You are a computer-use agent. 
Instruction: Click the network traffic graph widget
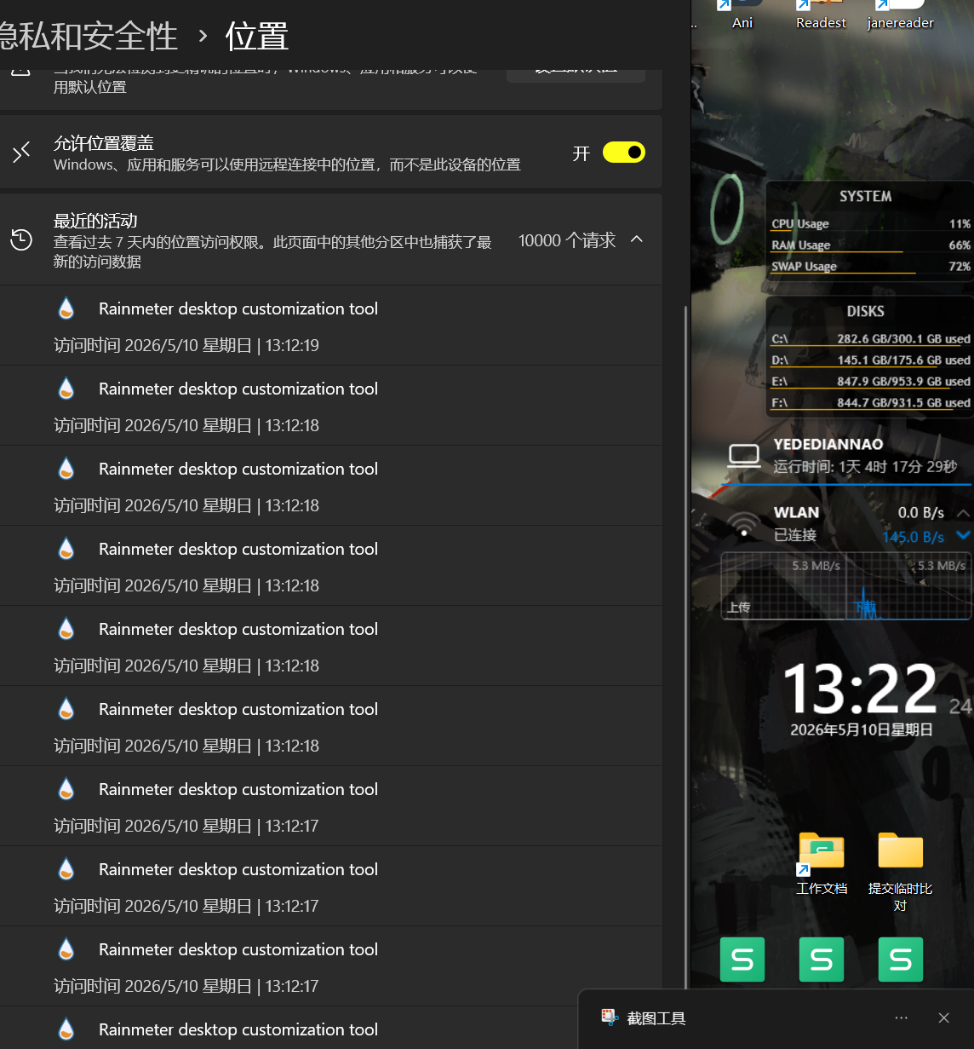(x=846, y=585)
